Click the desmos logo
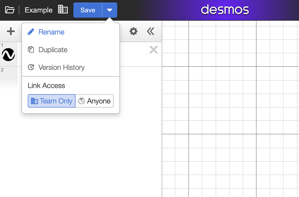 tap(225, 10)
